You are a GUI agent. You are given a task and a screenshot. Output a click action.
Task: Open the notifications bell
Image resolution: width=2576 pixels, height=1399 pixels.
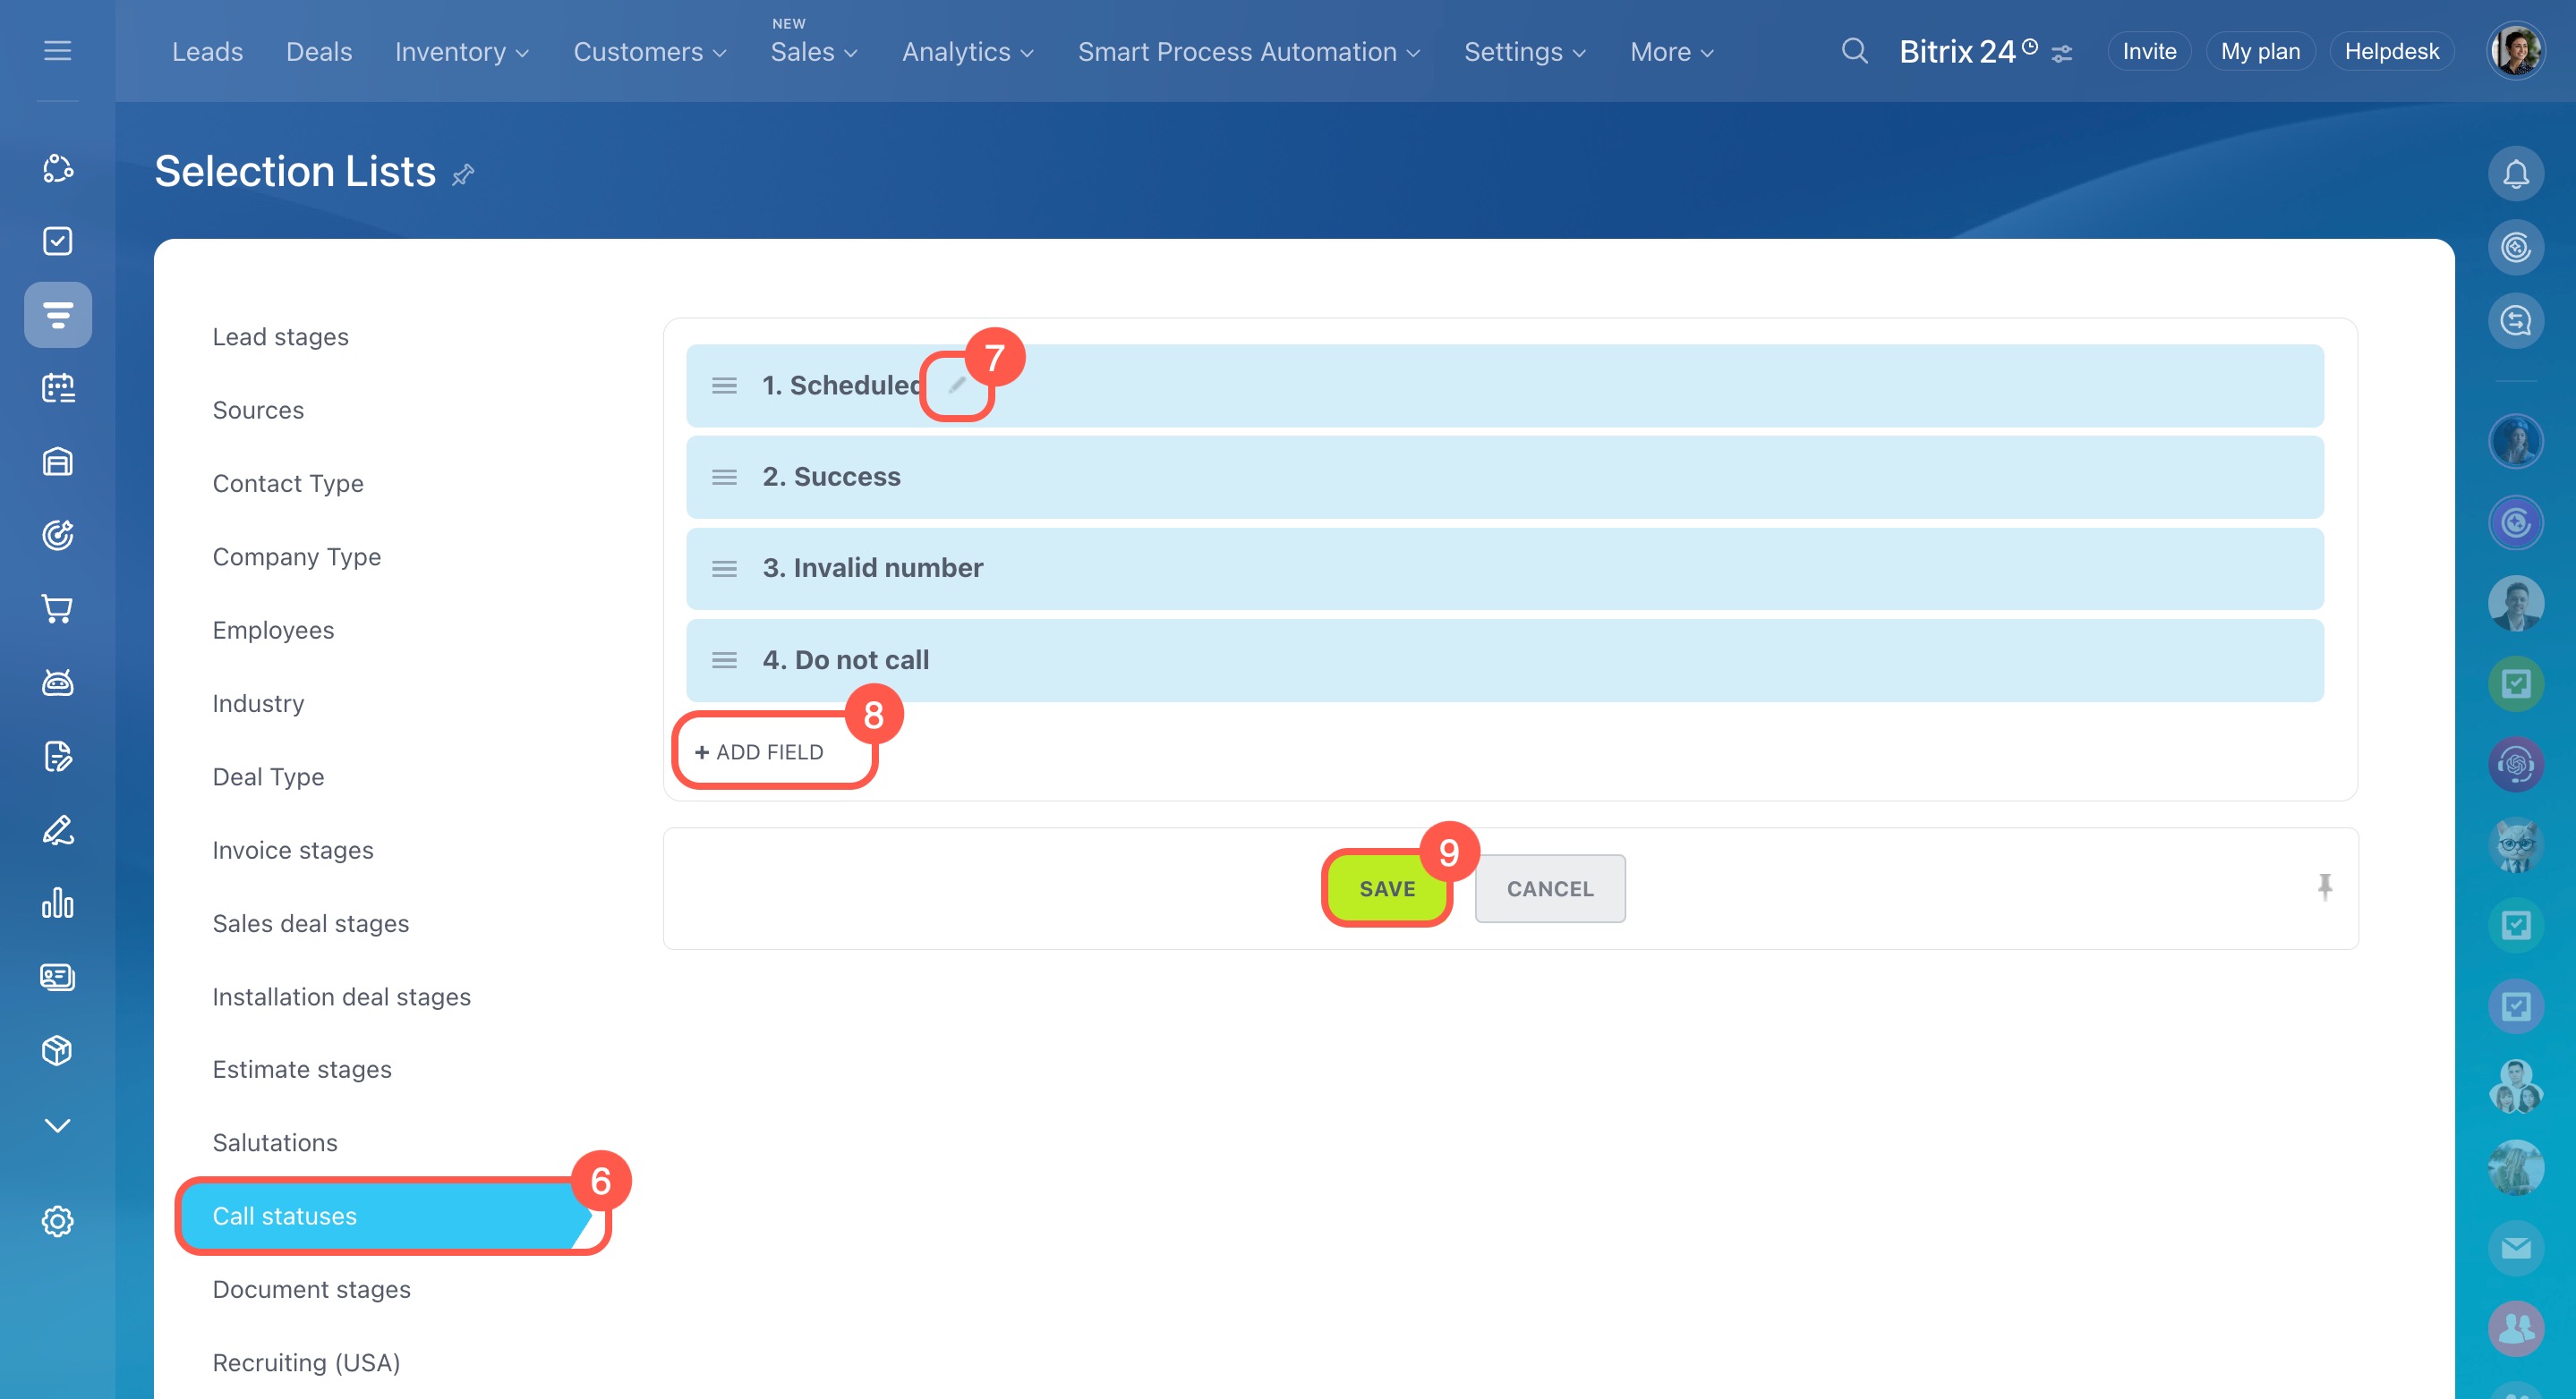click(x=2515, y=175)
